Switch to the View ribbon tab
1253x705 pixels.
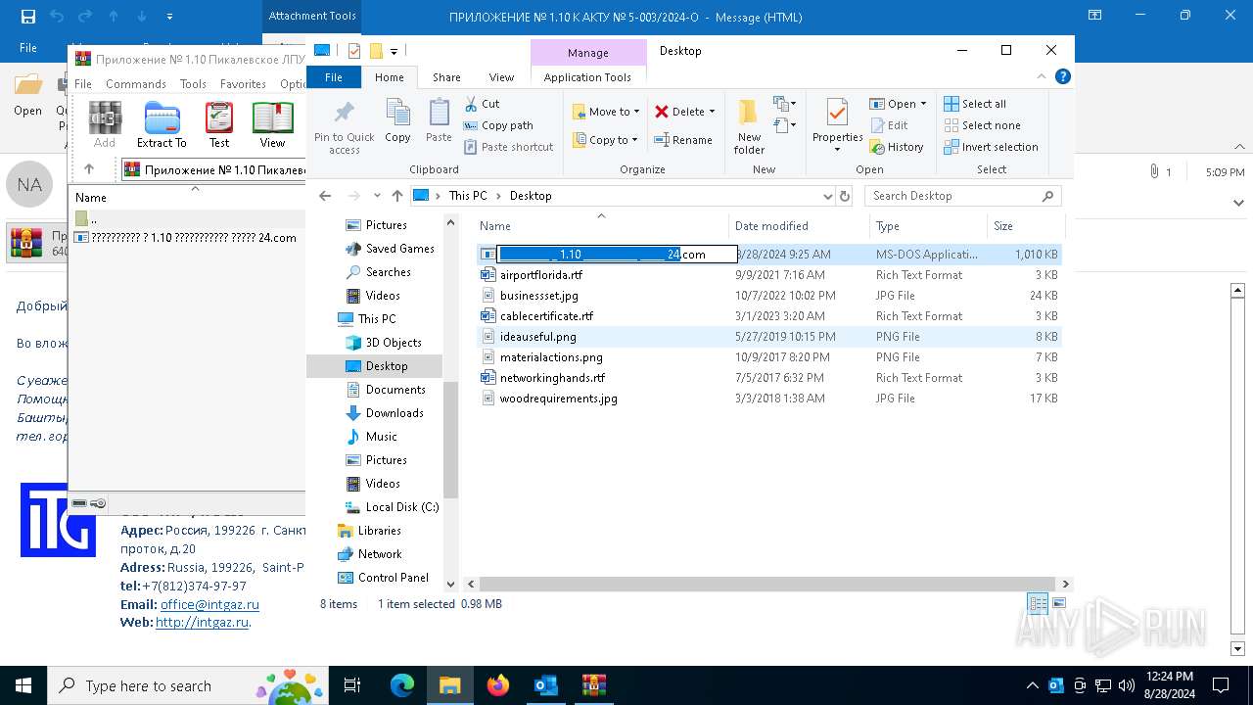click(x=501, y=77)
